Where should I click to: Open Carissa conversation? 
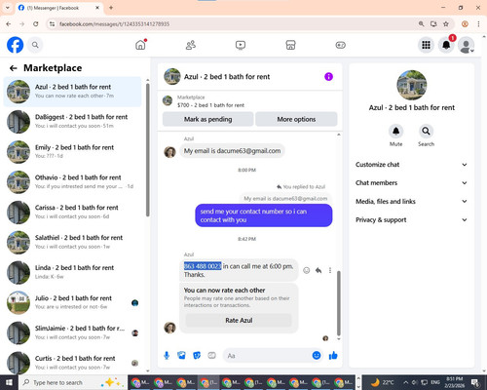[x=72, y=213]
